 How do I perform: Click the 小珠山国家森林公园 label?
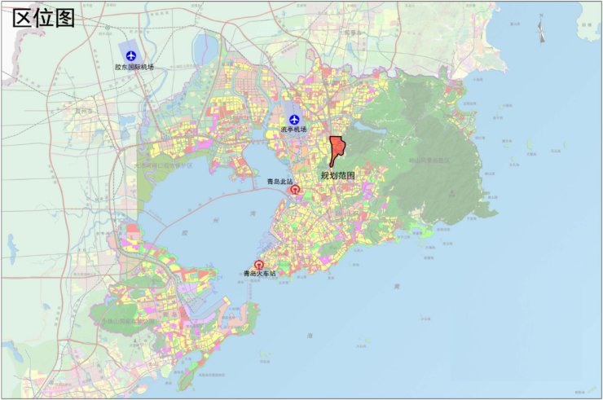pyautogui.click(x=128, y=322)
